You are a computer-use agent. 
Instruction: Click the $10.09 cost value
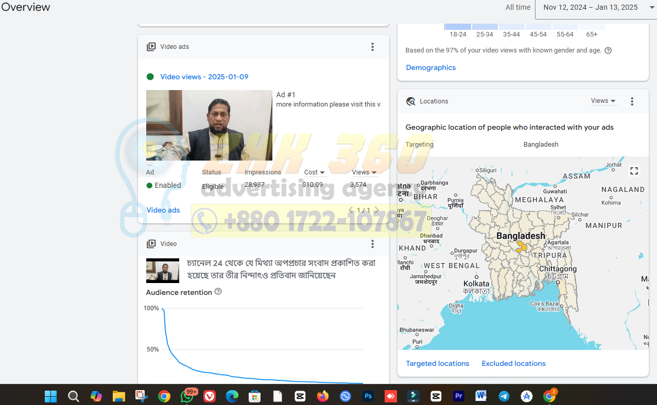(x=313, y=184)
